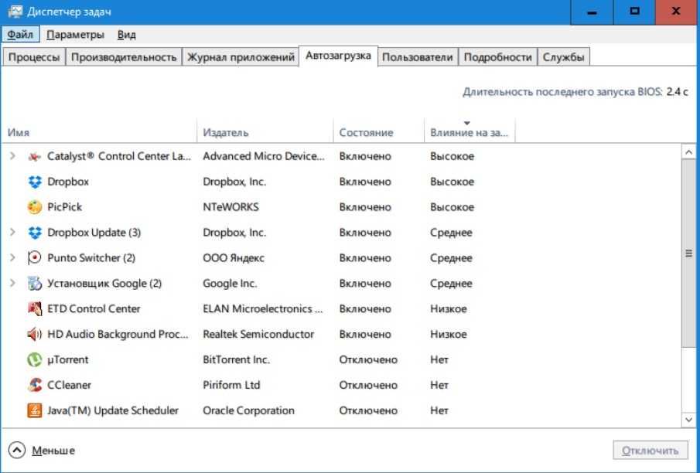Viewport: 700px width, 473px height.
Task: Click the Java Update Scheduler icon
Action: tap(35, 410)
